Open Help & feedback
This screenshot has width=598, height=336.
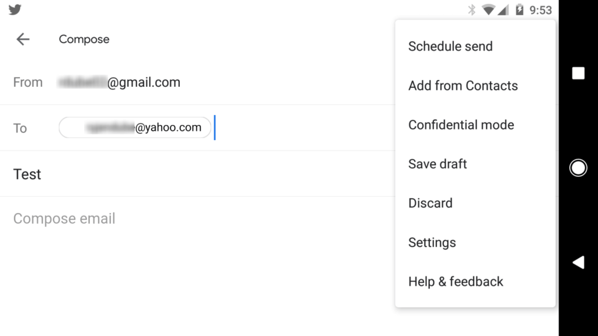point(456,282)
